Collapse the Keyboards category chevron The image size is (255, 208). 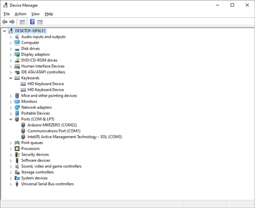pyautogui.click(x=11, y=78)
